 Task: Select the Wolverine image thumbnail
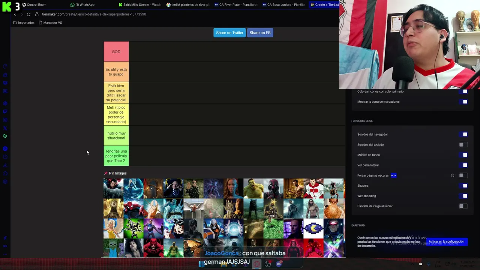[294, 188]
